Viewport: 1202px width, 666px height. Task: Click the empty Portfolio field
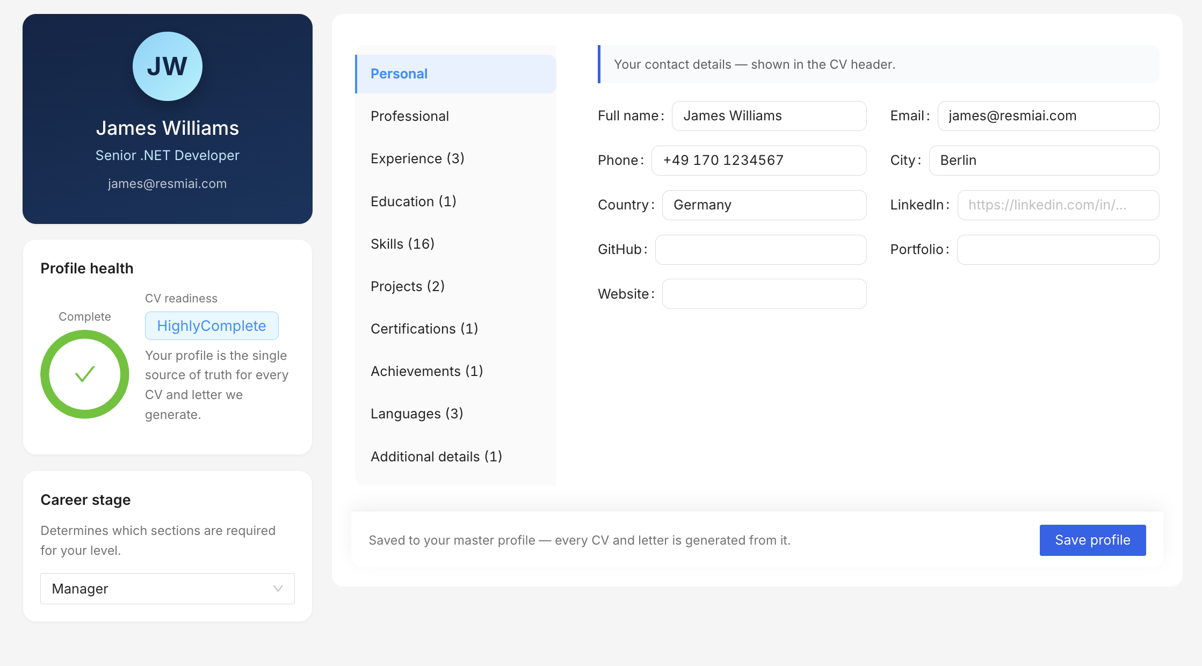click(x=1058, y=250)
